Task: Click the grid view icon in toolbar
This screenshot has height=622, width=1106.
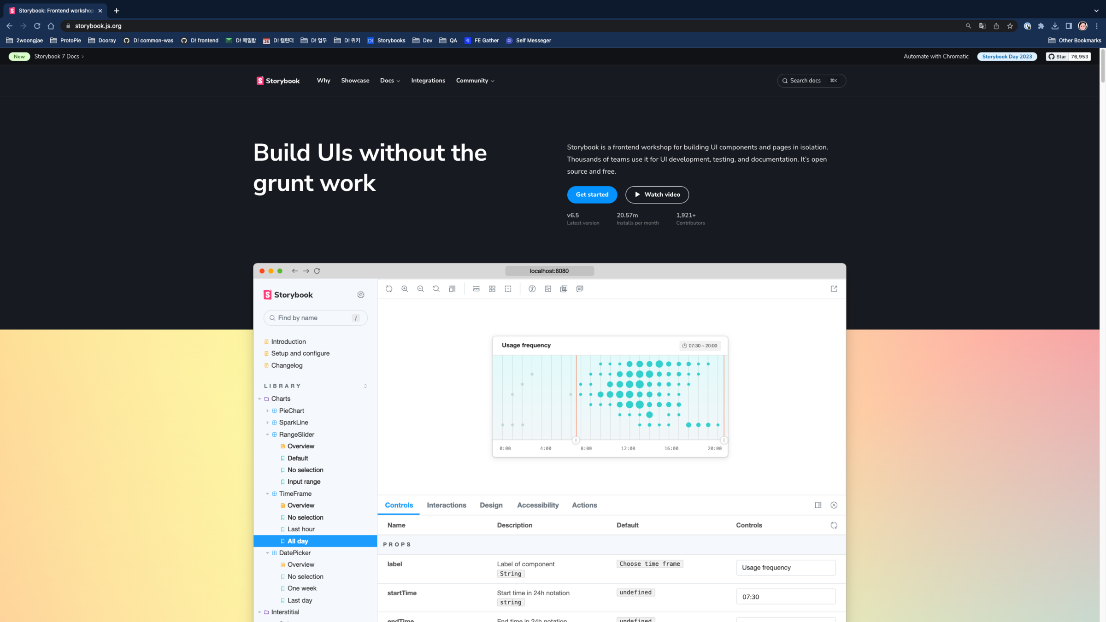Action: click(492, 289)
